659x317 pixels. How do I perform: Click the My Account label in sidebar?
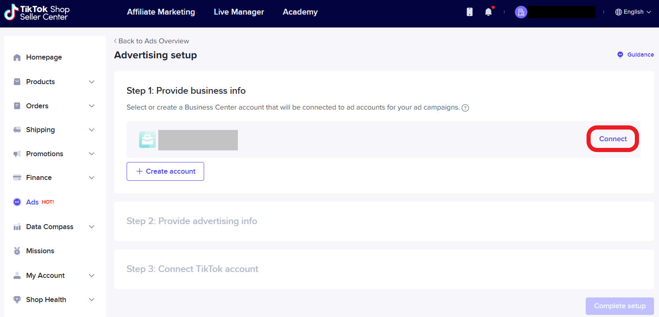(x=45, y=275)
